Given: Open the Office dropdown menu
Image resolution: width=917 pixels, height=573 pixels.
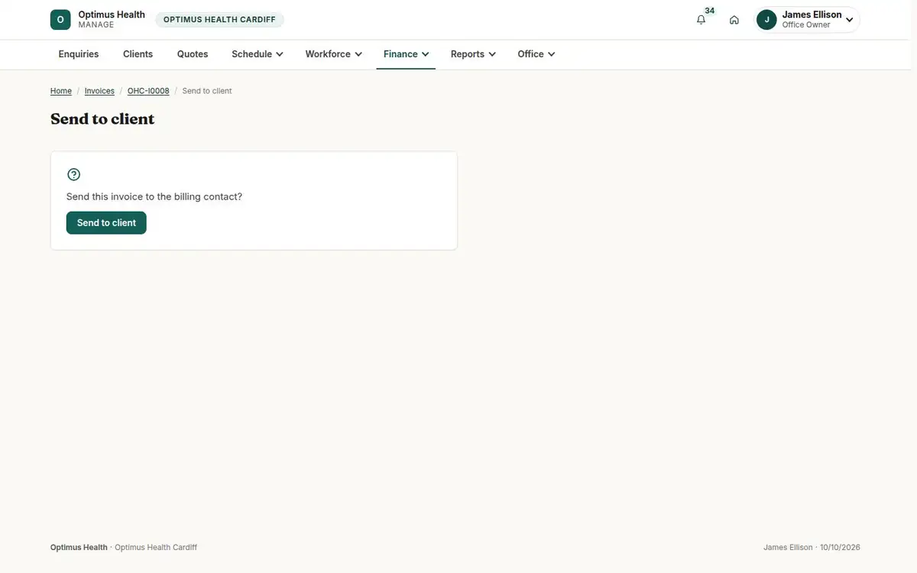Looking at the screenshot, I should (x=536, y=54).
